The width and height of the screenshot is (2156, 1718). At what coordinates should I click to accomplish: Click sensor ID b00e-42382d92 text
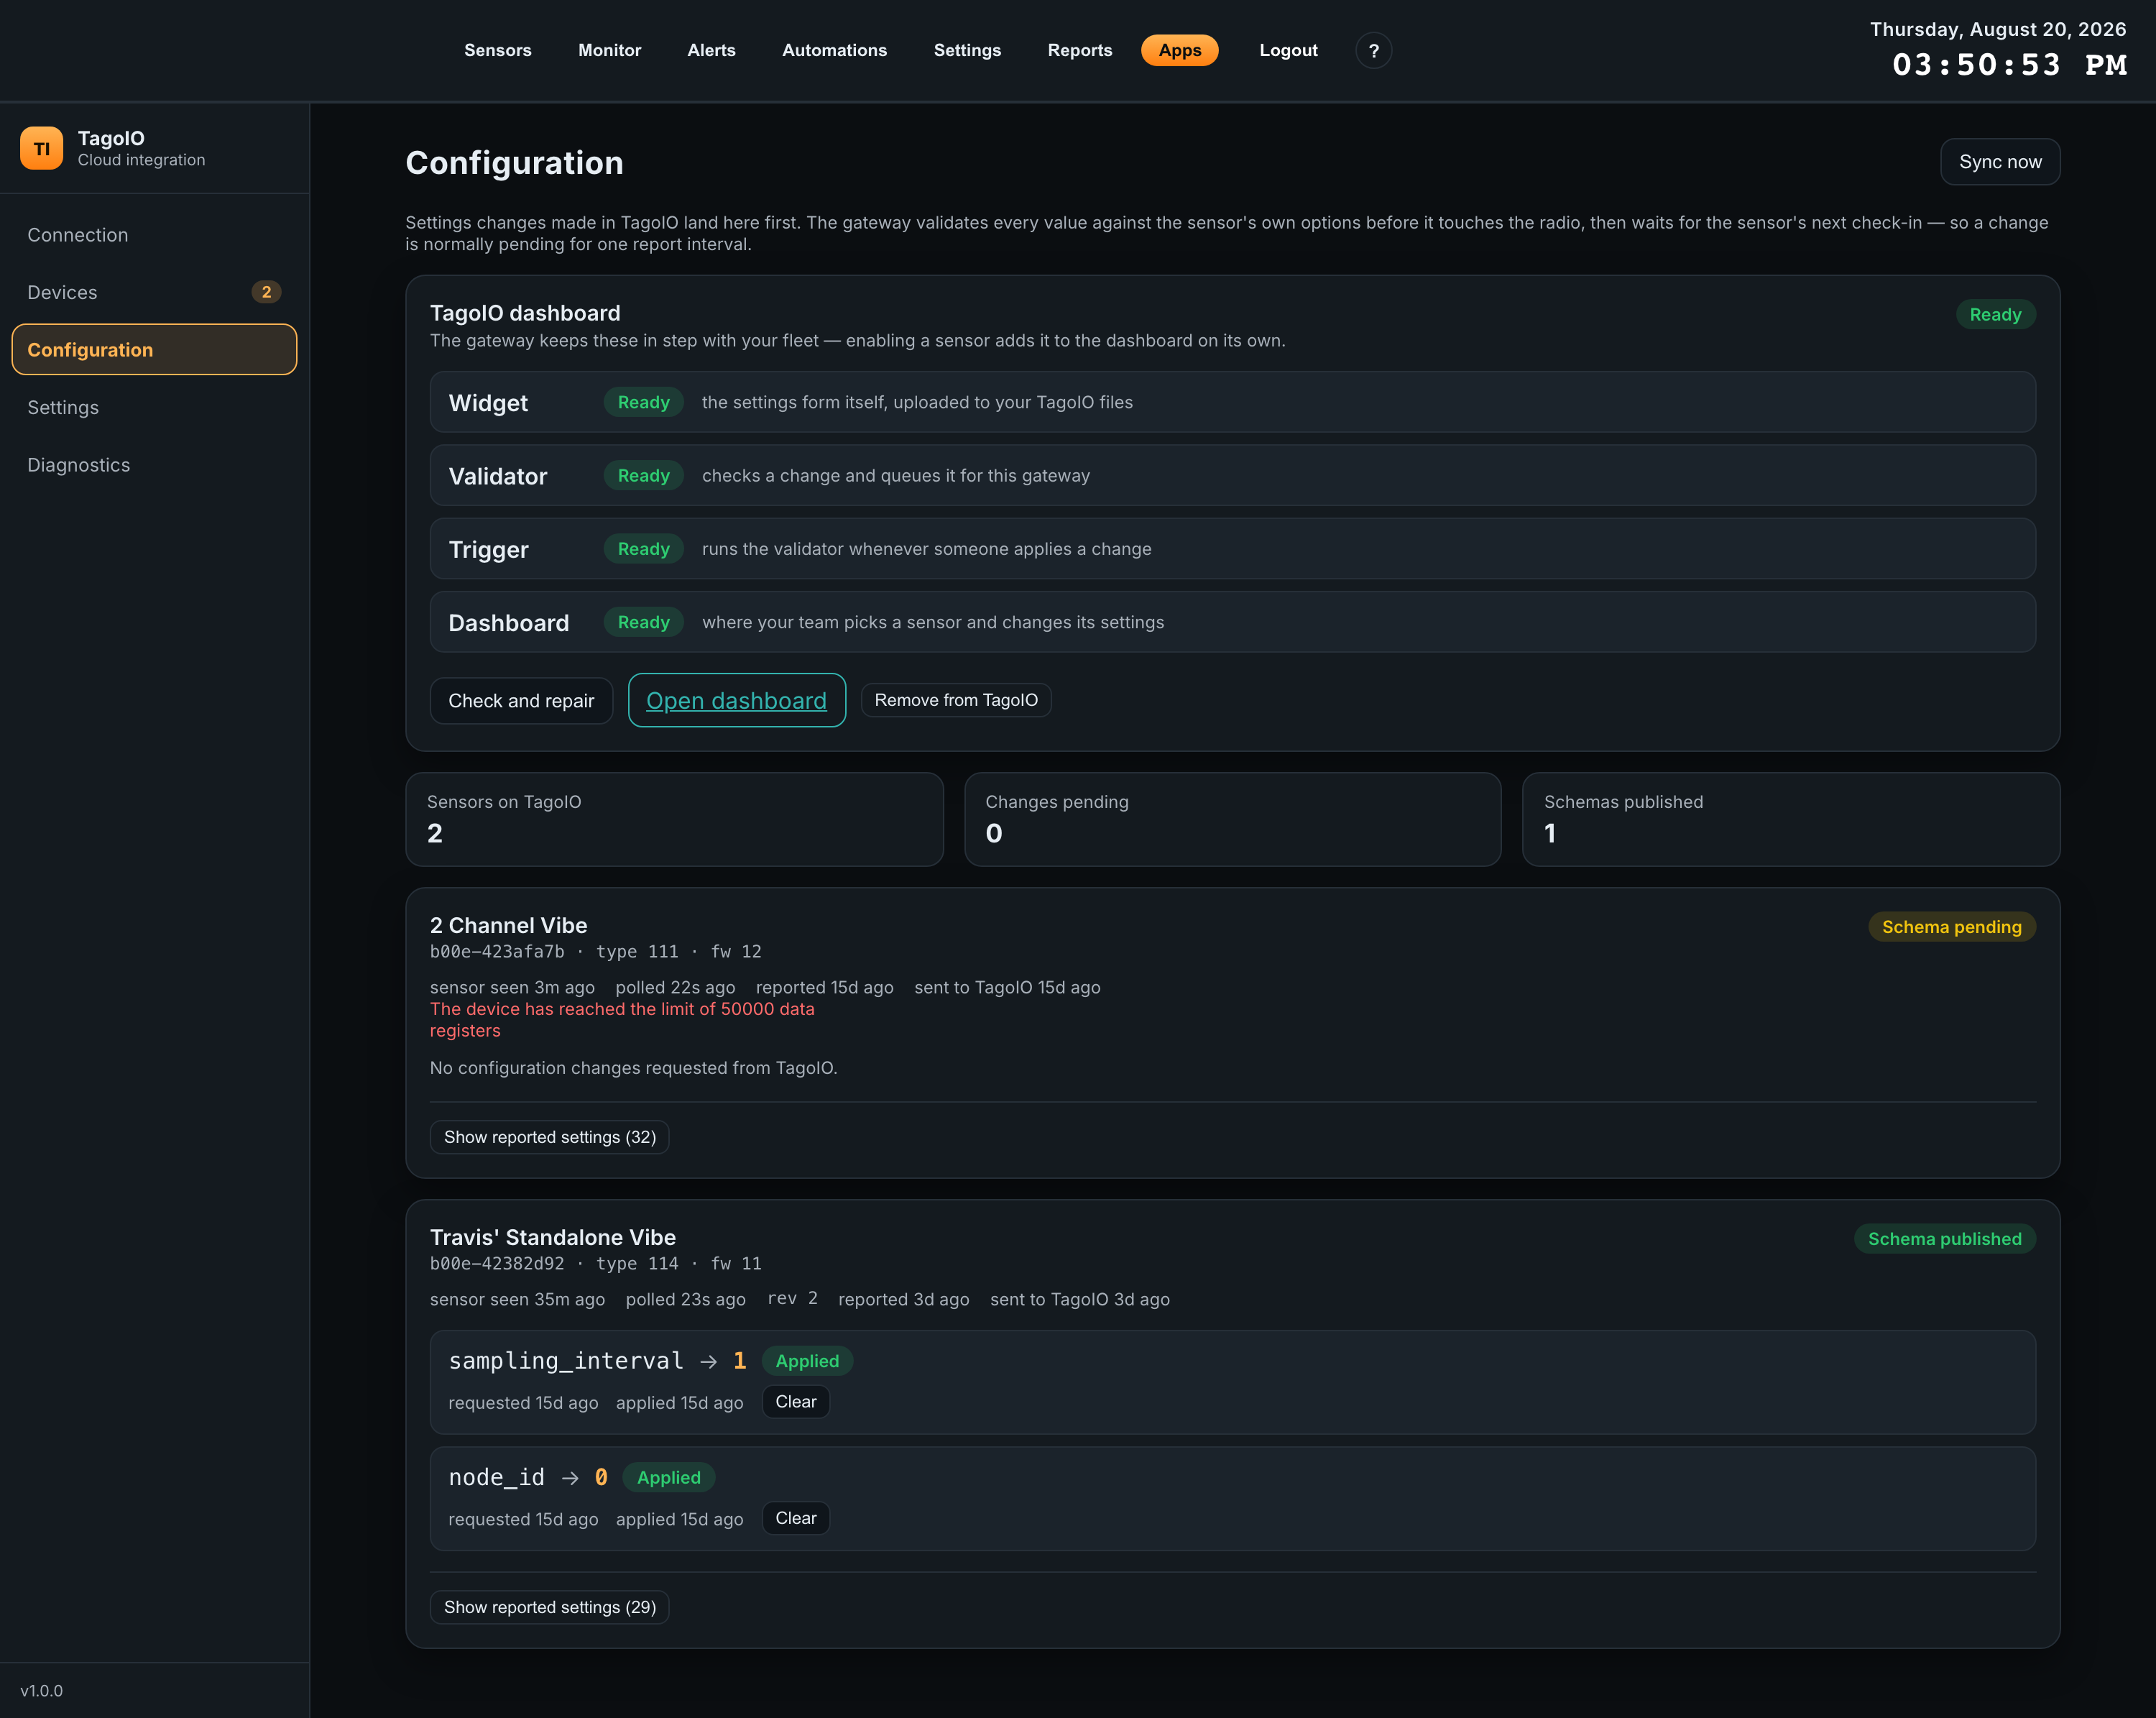point(496,1263)
